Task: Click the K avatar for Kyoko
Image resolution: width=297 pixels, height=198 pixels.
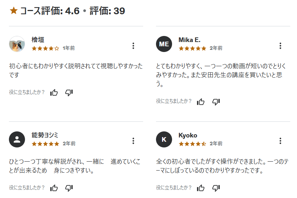Action: click(x=164, y=140)
